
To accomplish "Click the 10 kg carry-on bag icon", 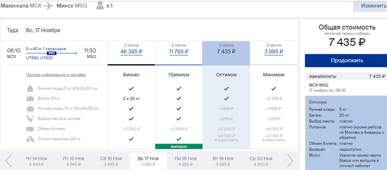I will tap(30, 109).
